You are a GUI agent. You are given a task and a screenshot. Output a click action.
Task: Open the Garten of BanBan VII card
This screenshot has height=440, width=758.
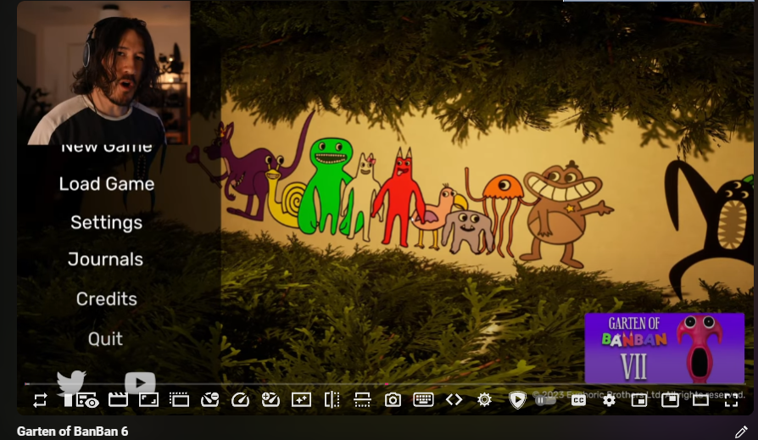point(664,348)
